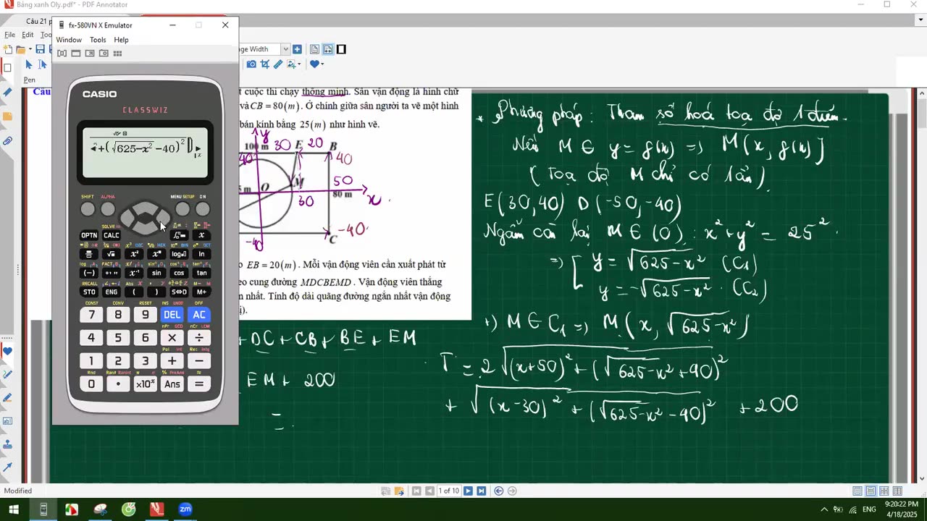Click the number 7 key on calculator
This screenshot has width=927, height=521.
pyautogui.click(x=91, y=315)
